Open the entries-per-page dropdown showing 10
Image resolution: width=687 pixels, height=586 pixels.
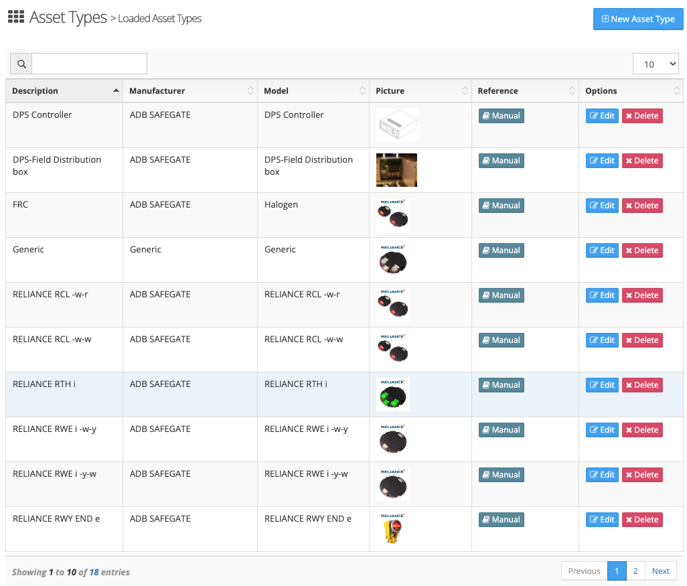point(656,64)
